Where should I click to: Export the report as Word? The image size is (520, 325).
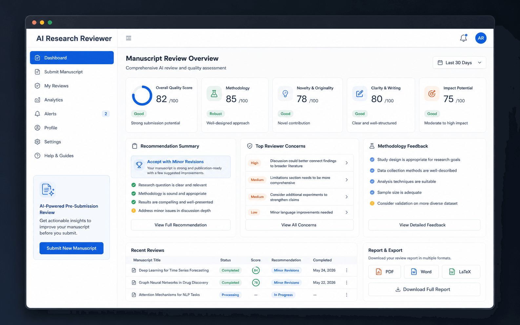coord(421,272)
